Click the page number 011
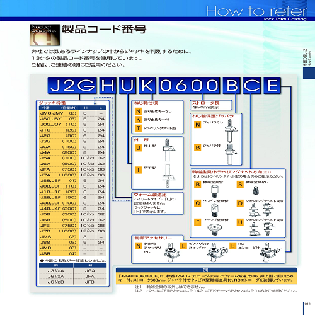This screenshot has height=315, width=315. click(307, 304)
